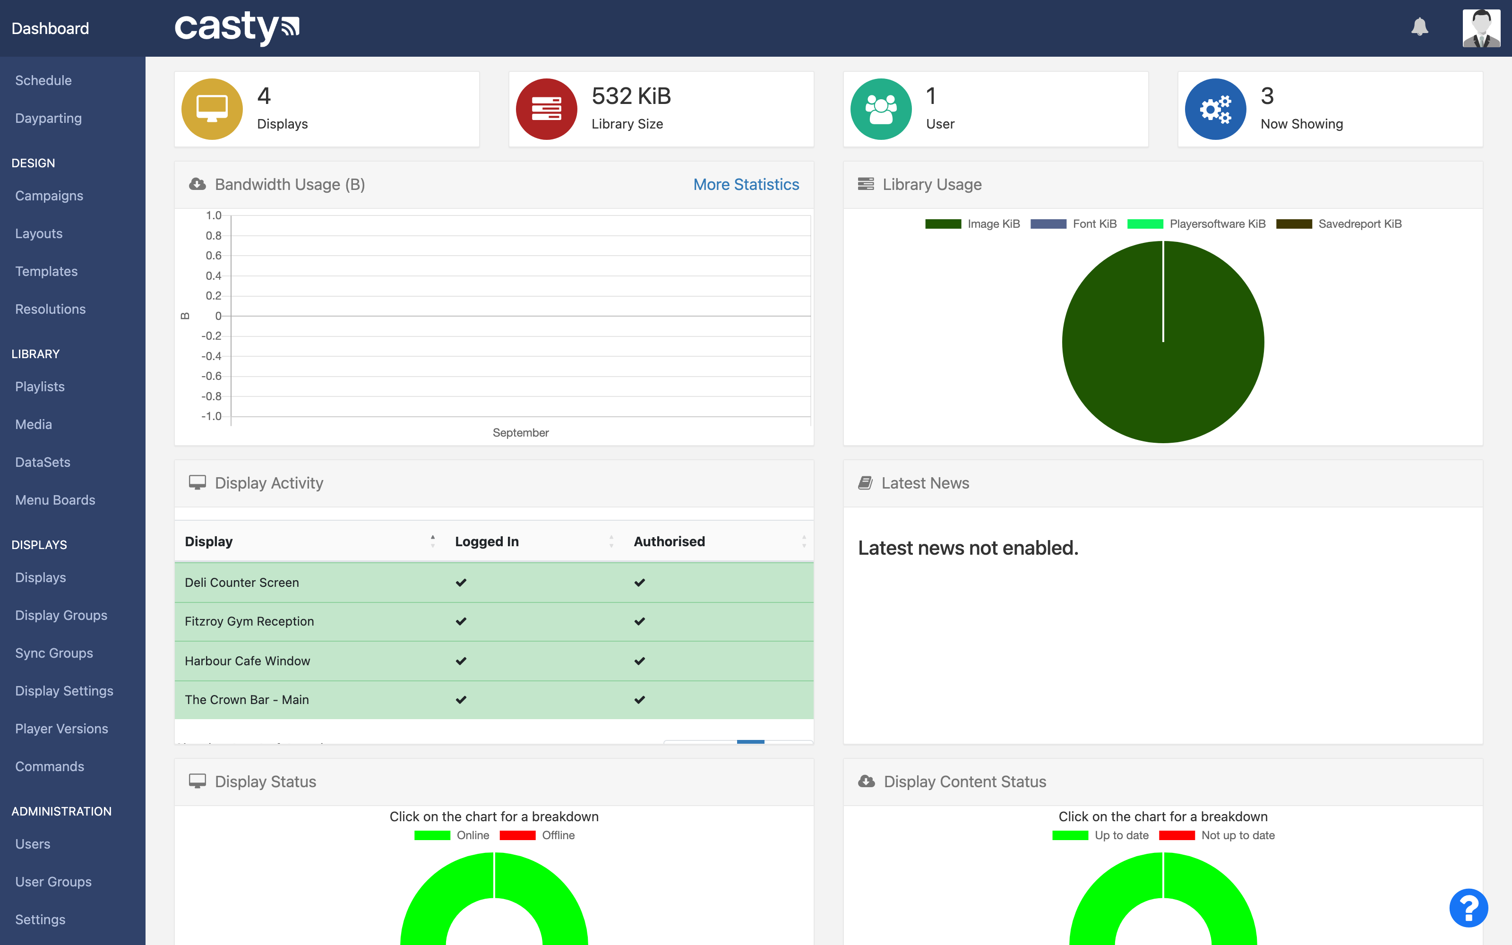Open Dayparting in the sidebar
The width and height of the screenshot is (1512, 945).
(x=48, y=118)
